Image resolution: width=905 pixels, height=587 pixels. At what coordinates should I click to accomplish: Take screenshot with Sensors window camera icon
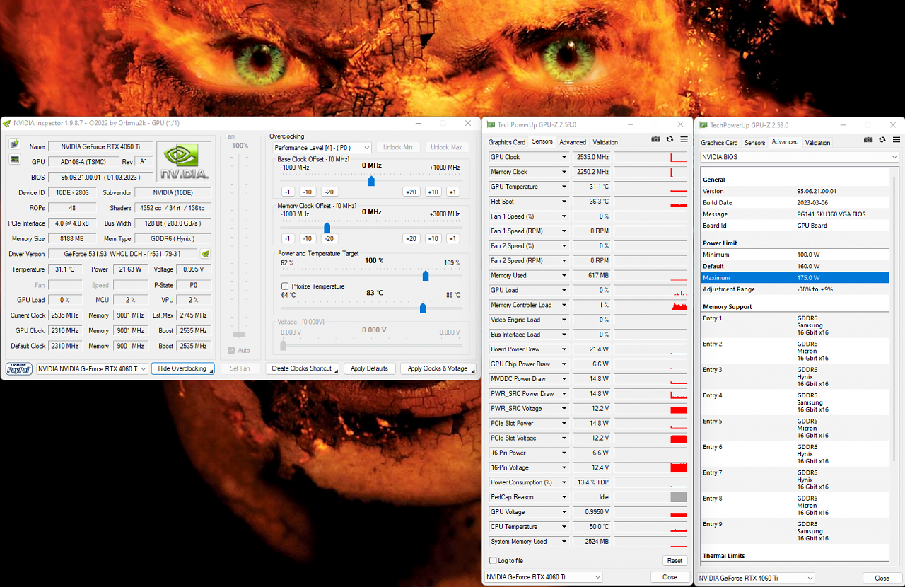[x=656, y=140]
